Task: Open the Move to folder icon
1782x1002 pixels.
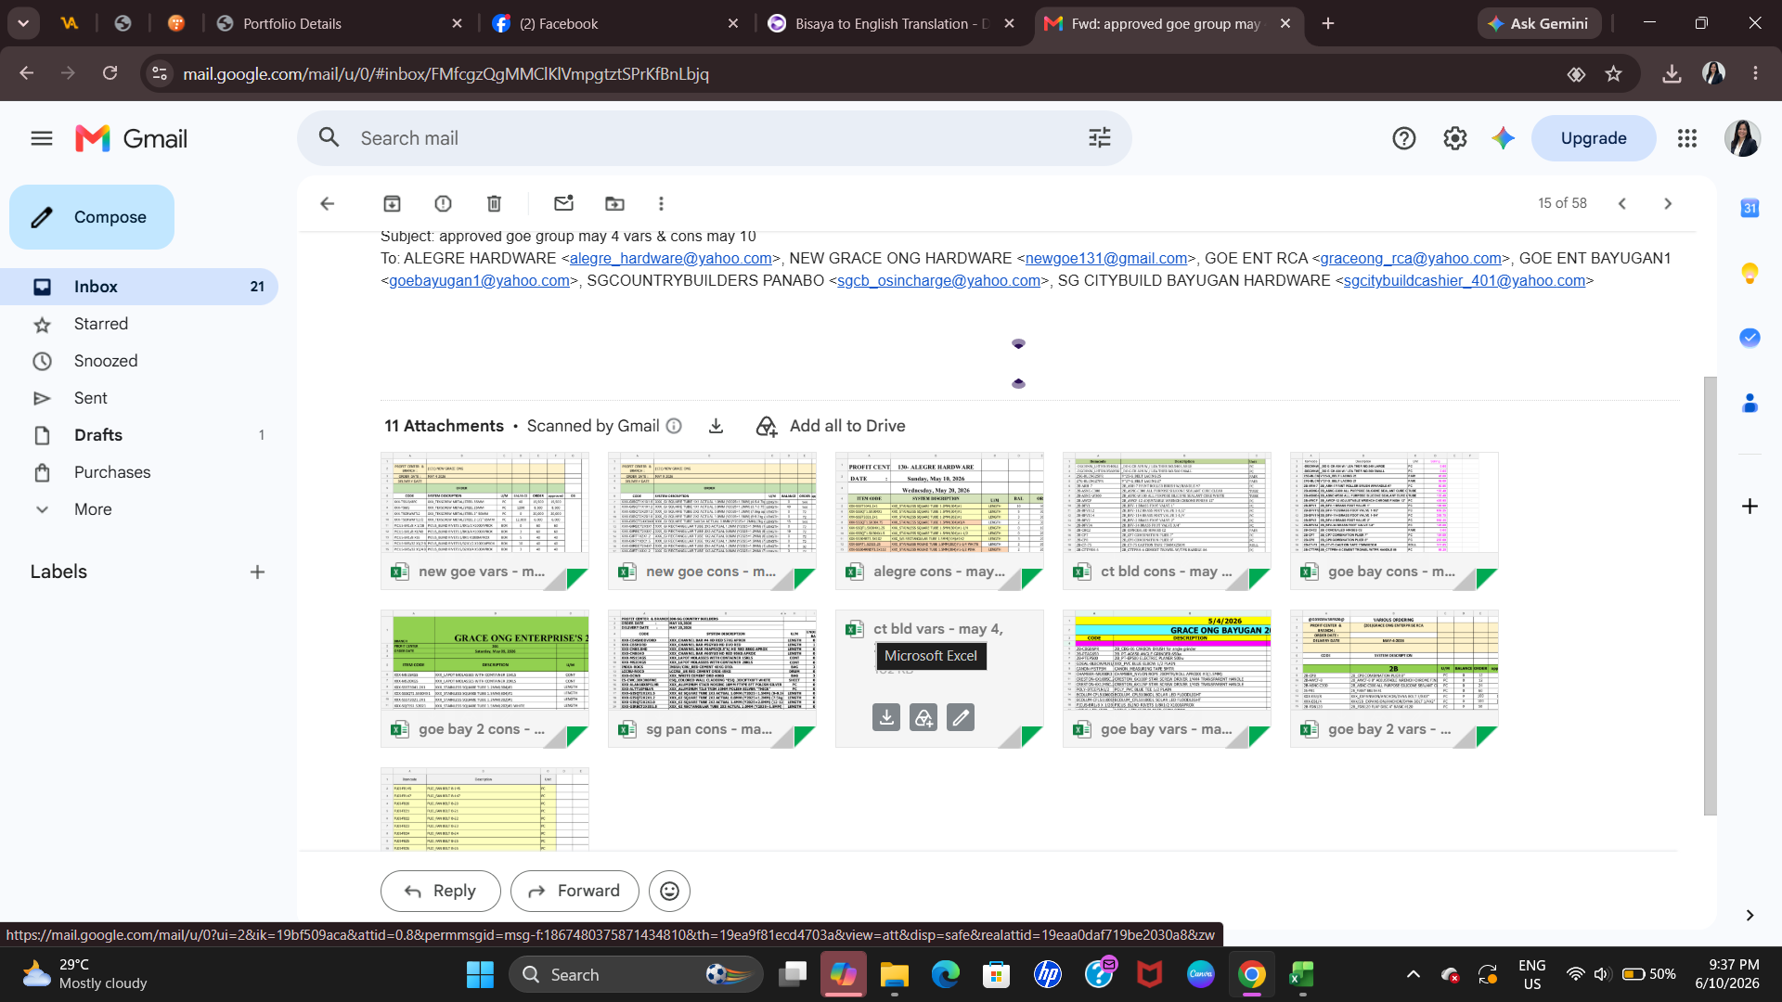Action: tap(614, 203)
